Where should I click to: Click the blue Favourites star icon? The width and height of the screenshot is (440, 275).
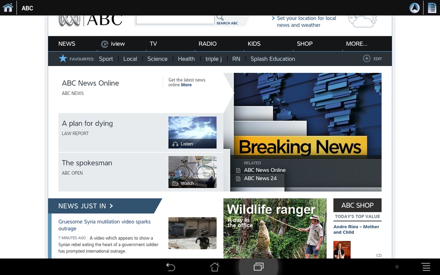click(63, 58)
